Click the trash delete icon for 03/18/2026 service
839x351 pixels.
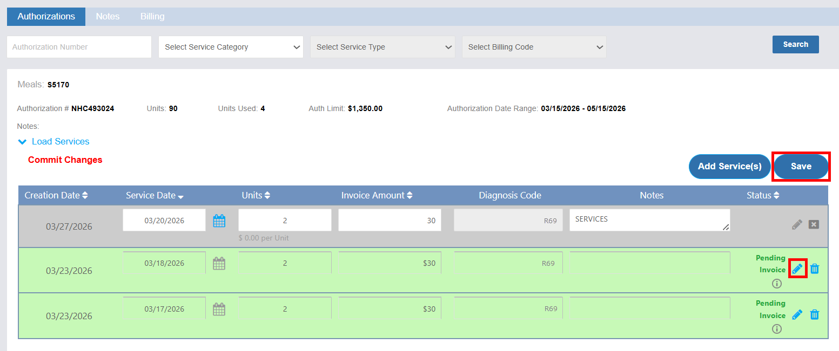[815, 269]
